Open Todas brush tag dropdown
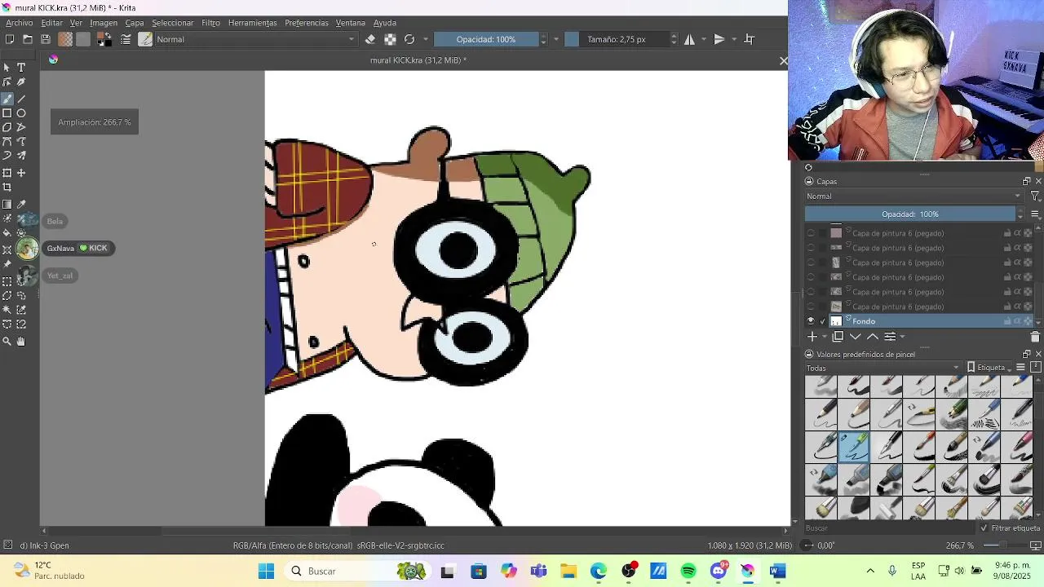The height and width of the screenshot is (587, 1044). click(883, 368)
